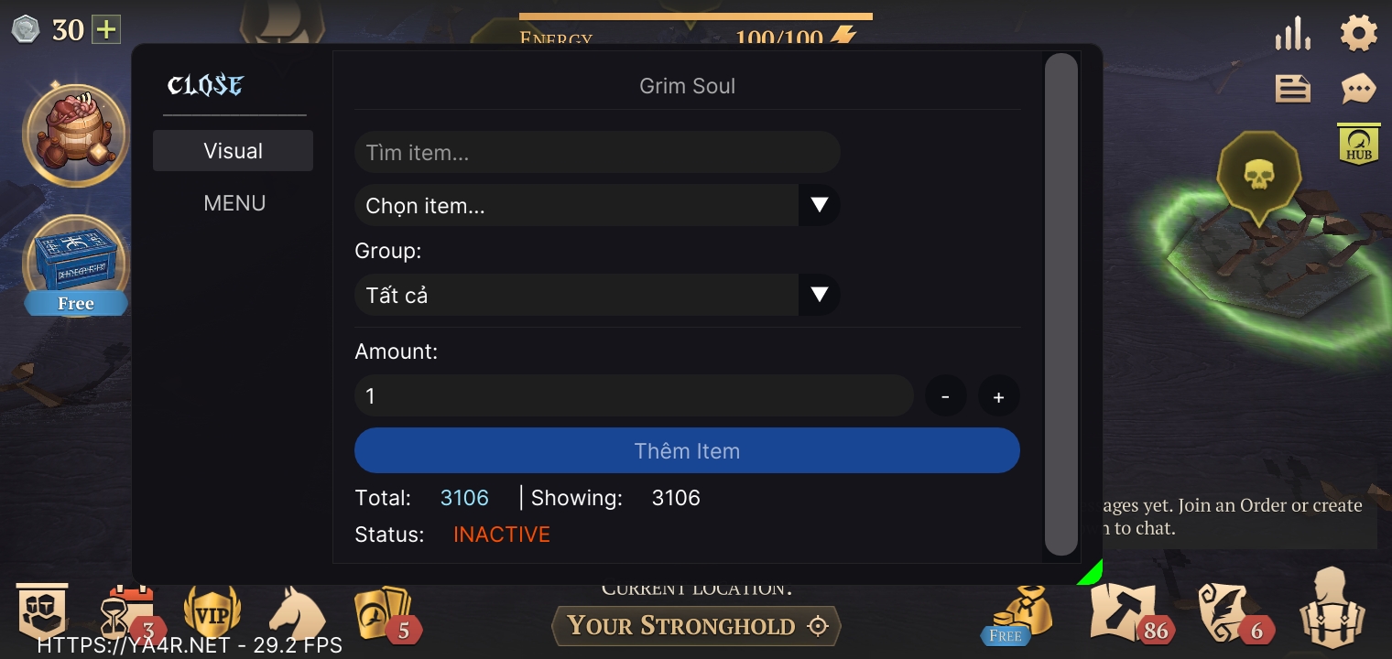Open the quest log notes icon

(x=1292, y=89)
